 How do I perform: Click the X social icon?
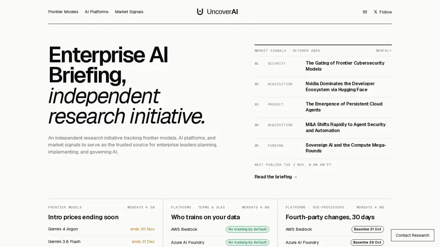click(x=375, y=12)
